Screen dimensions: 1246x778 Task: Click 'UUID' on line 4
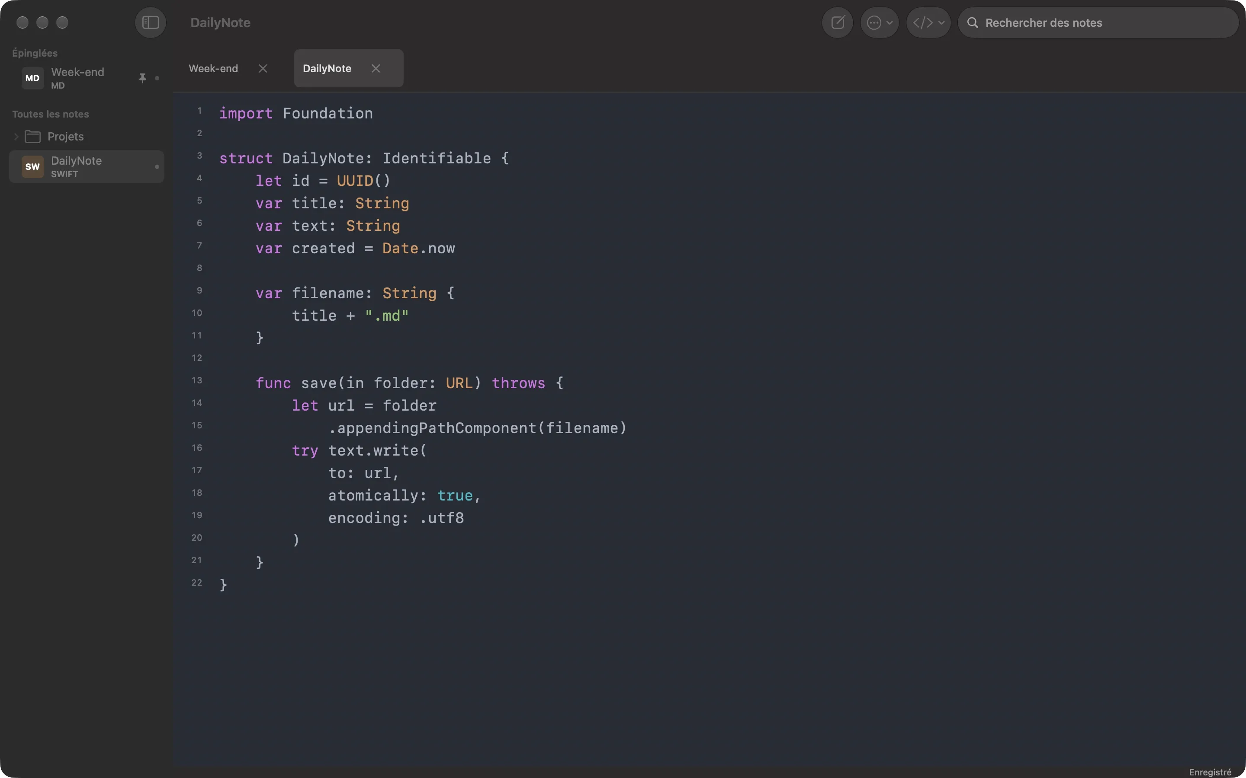[355, 181]
